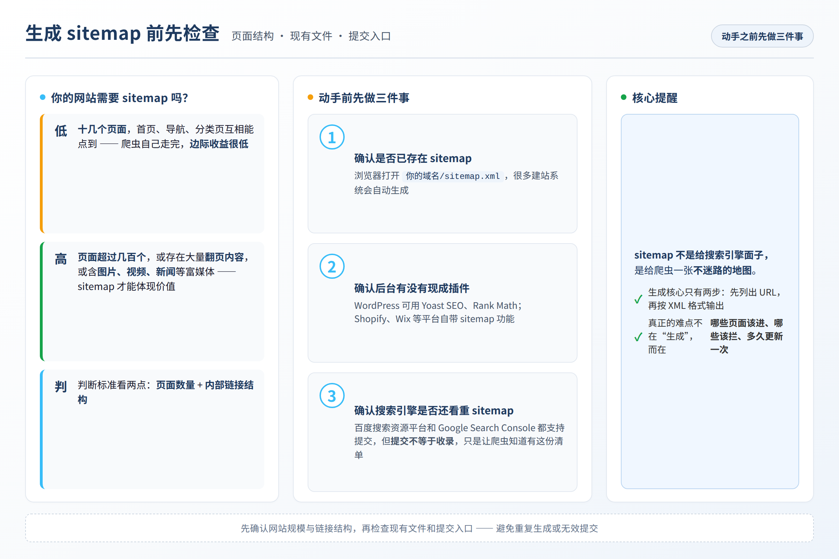839x559 pixels.
Task: Click the bold text 提交不等于收录
Action: tap(422, 441)
